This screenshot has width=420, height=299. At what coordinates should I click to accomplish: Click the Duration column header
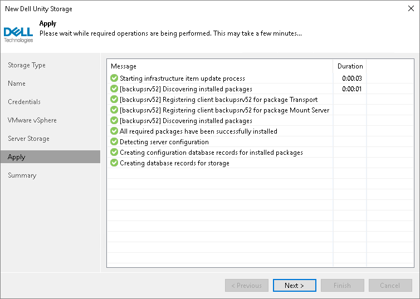[x=350, y=66]
